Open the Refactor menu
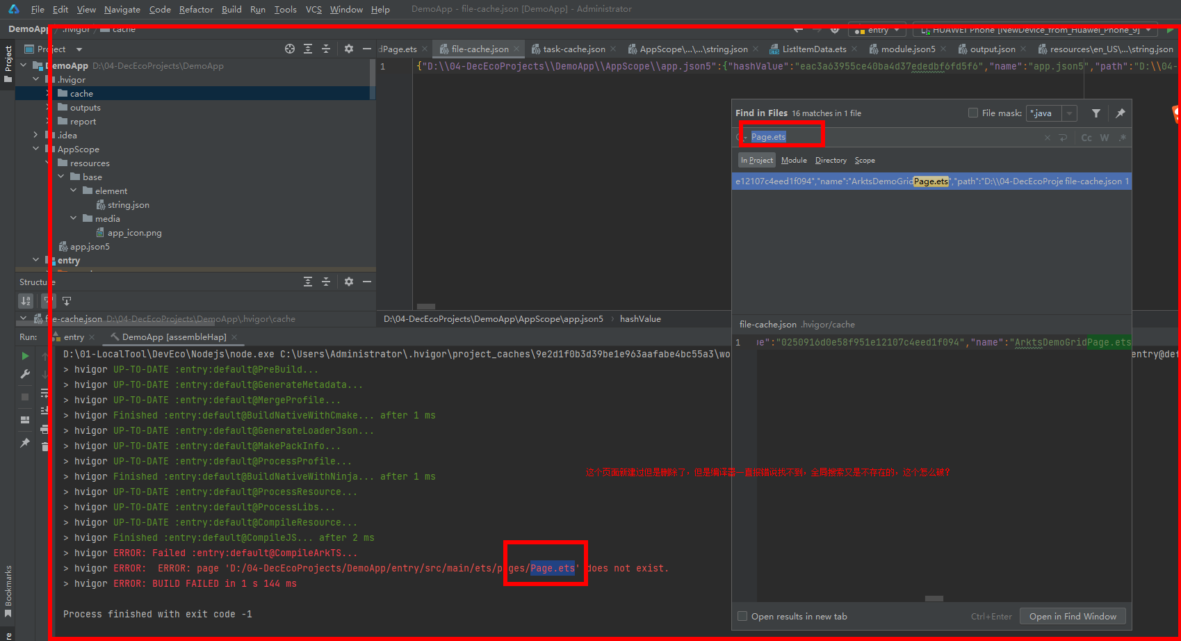 pyautogui.click(x=196, y=10)
